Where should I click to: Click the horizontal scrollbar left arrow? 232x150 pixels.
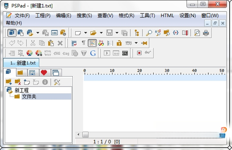[78, 135]
